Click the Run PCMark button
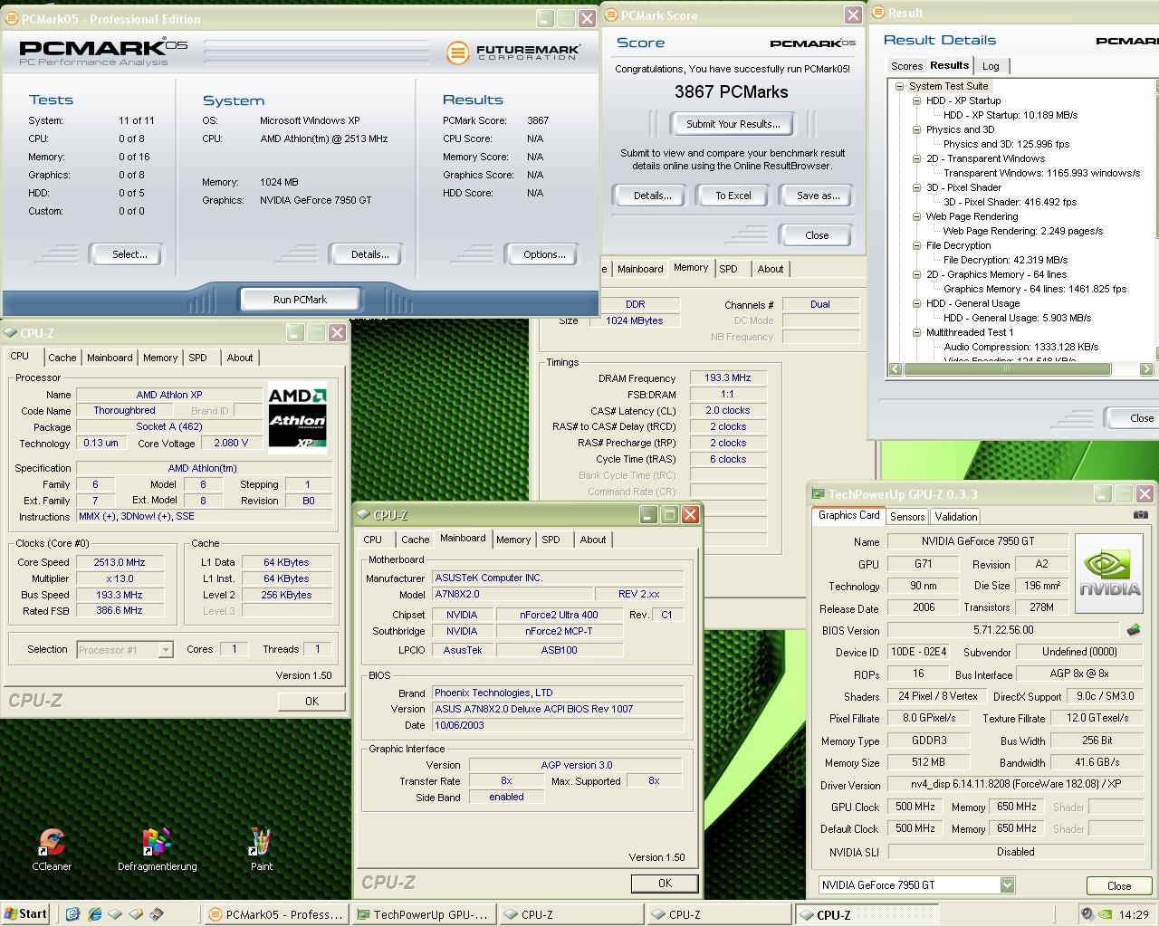 pos(300,300)
